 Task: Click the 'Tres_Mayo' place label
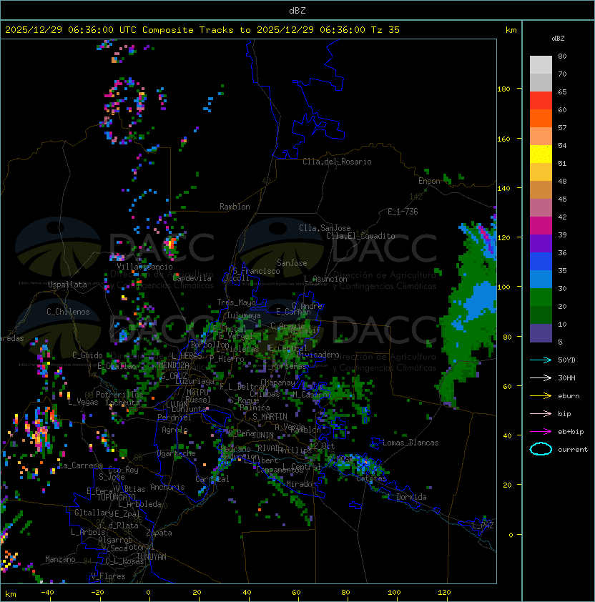coord(236,302)
